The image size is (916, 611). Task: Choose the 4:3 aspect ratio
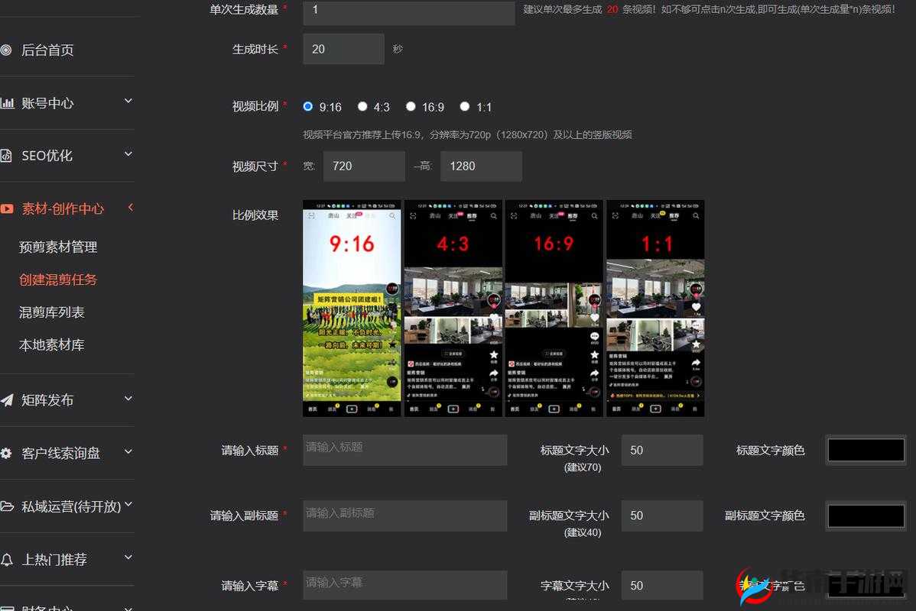pos(362,106)
